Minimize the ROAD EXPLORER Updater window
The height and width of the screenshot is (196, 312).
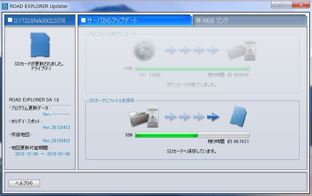(x=277, y=5)
